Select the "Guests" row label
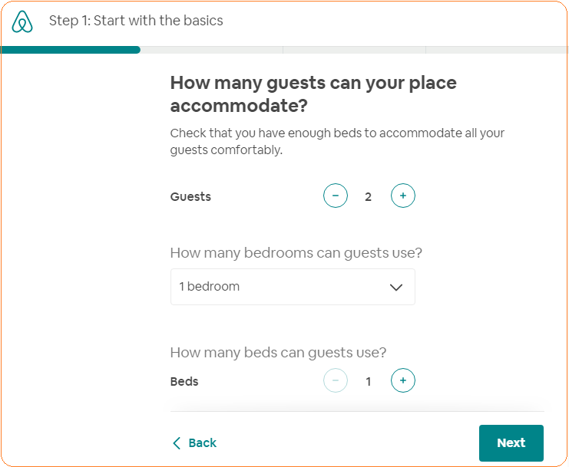The width and height of the screenshot is (569, 467). click(190, 197)
